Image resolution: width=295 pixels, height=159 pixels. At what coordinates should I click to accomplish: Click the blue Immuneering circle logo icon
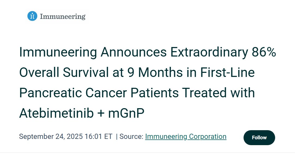coord(32,16)
